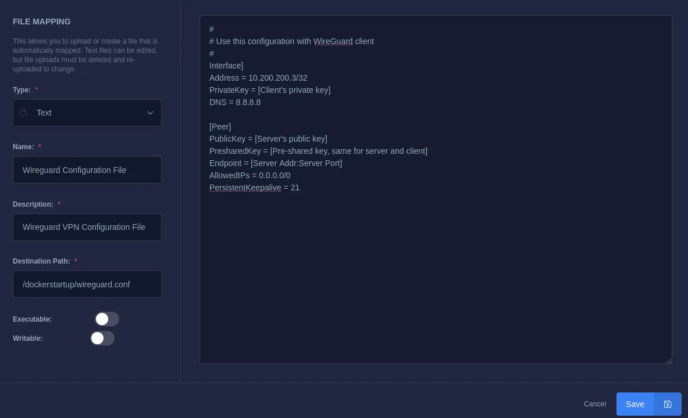Click the underlined PersistentKeepalive word
This screenshot has height=418, width=688.
(245, 188)
